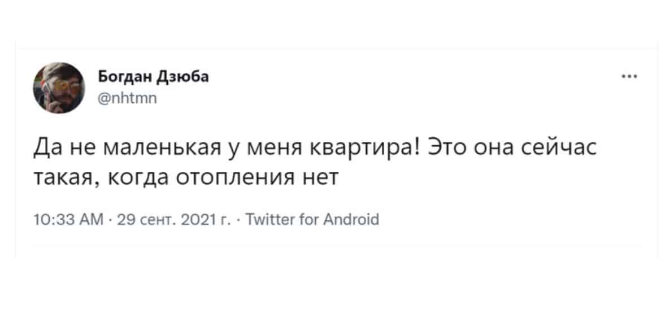Open the Богдан Дзюба display name link
661x313 pixels.
click(x=153, y=77)
